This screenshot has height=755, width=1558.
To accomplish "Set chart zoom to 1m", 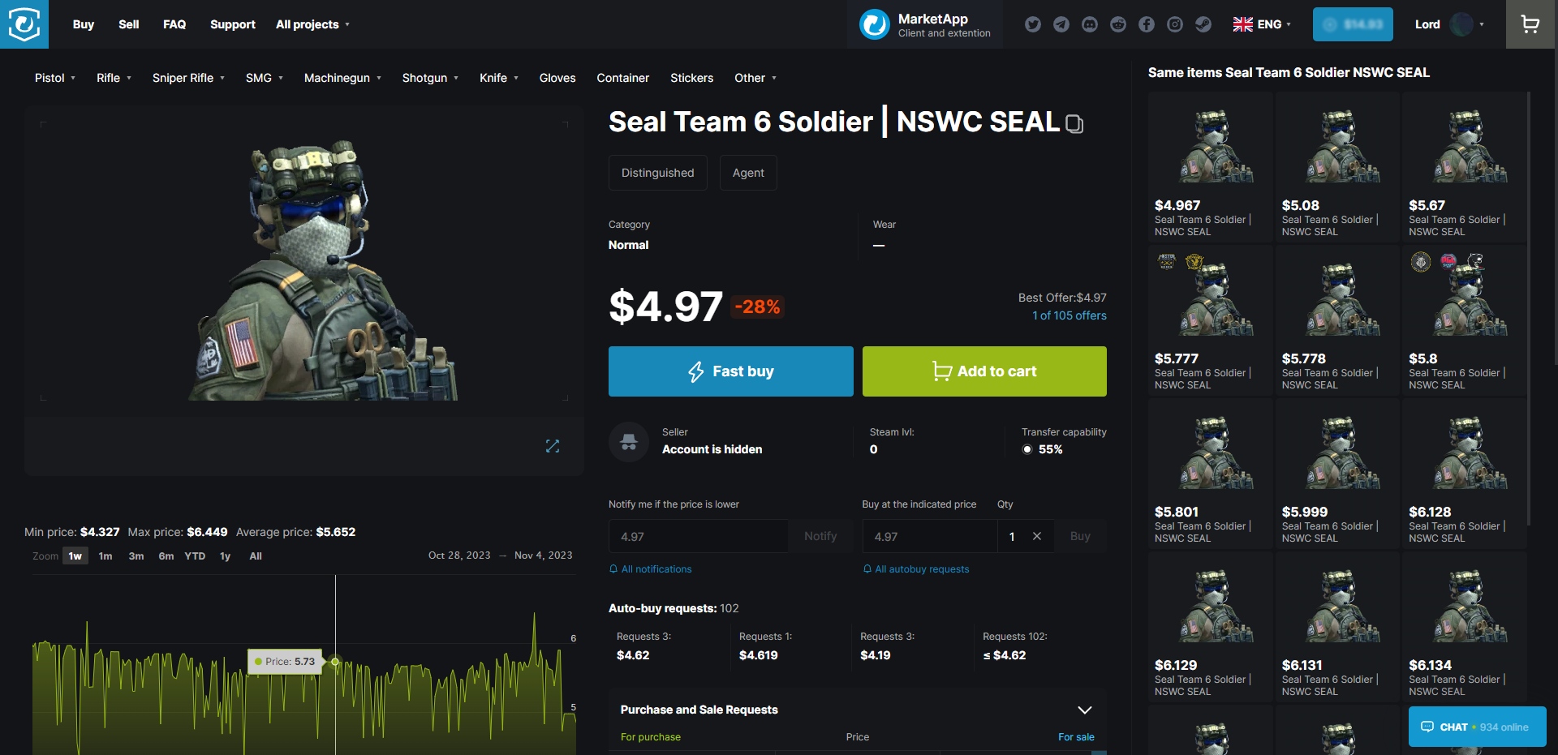I will pos(105,556).
